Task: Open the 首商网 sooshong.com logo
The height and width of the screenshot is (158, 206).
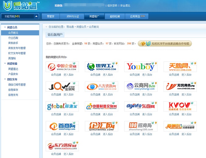Action: pos(62,126)
